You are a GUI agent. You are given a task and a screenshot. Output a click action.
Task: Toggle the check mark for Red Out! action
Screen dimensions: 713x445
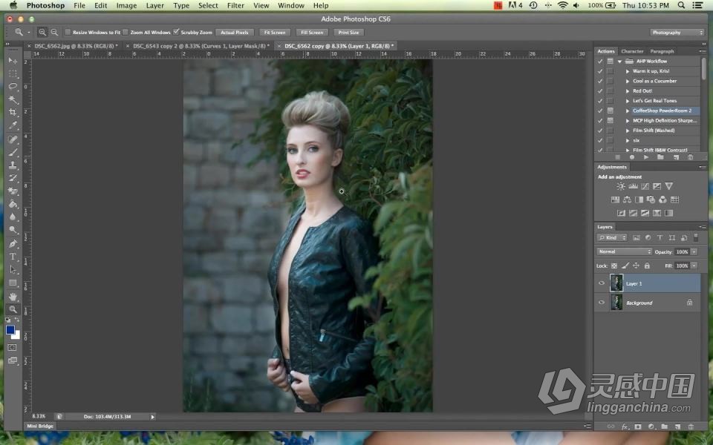(600, 90)
